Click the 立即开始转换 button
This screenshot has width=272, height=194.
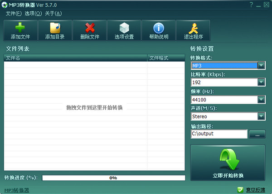[x=228, y=163]
